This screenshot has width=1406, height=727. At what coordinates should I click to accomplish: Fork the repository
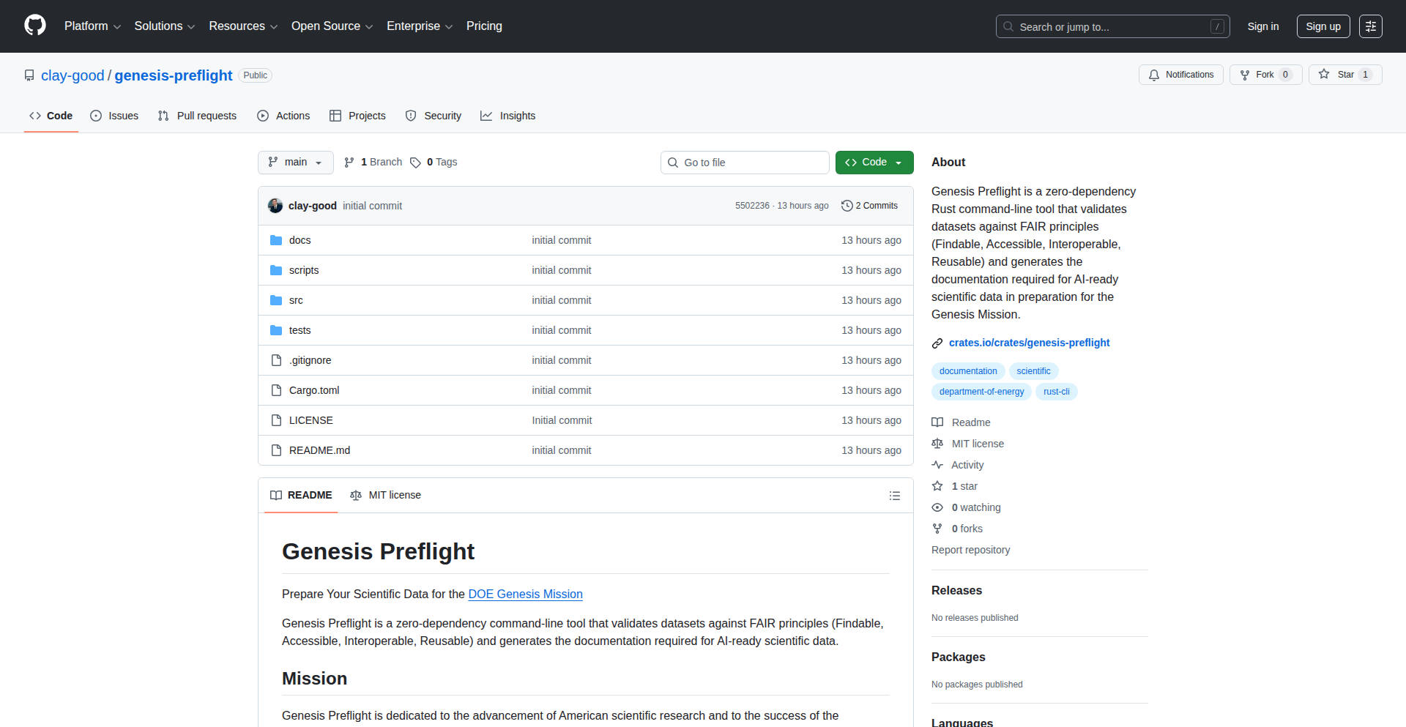point(1265,74)
